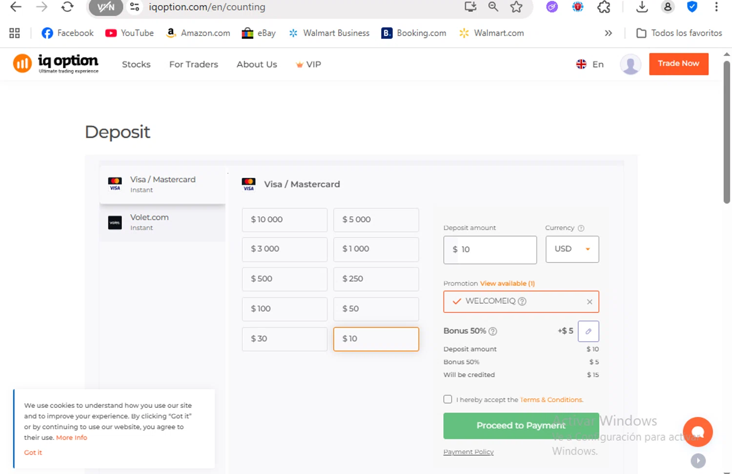Choose the $3 000 deposit amount
Image resolution: width=732 pixels, height=474 pixels.
[x=285, y=249]
